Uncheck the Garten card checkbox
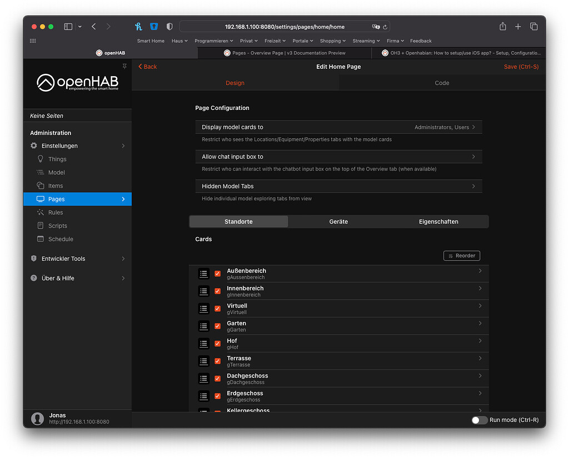Viewport: 569px width, 458px height. coord(217,326)
